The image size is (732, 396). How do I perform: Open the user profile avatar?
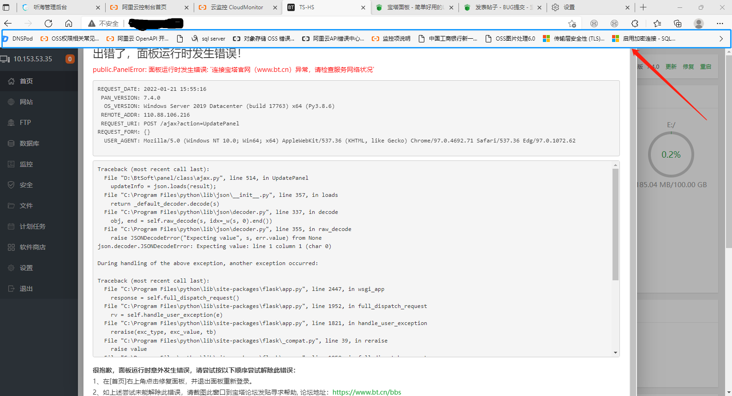[x=699, y=24]
